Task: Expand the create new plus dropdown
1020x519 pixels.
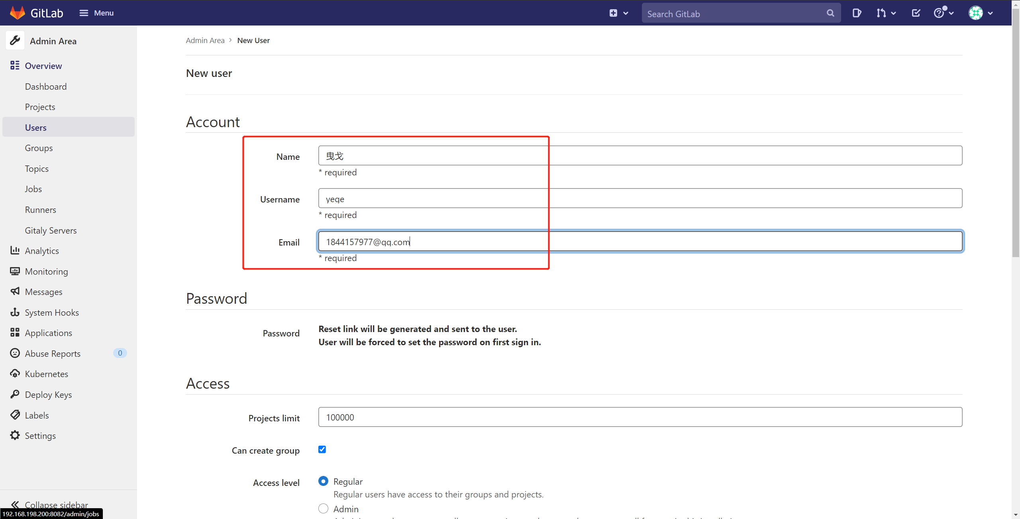Action: coord(618,13)
